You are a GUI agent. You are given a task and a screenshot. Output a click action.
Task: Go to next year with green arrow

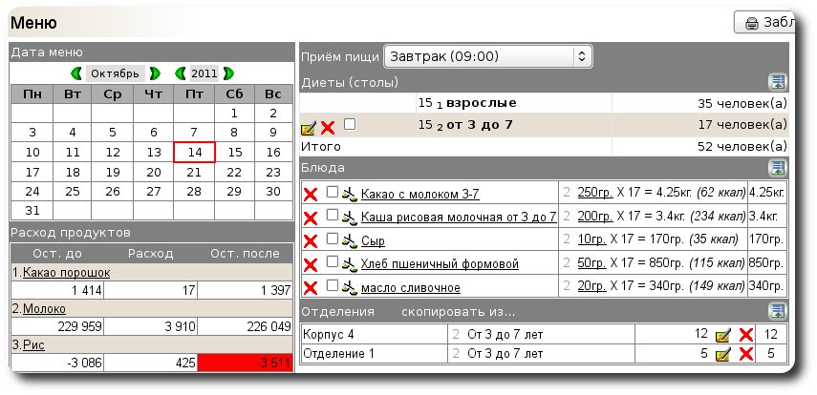(228, 73)
